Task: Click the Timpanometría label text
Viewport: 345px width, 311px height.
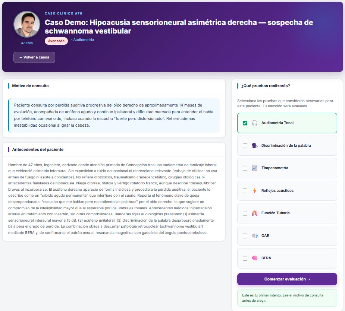Action: click(x=275, y=168)
